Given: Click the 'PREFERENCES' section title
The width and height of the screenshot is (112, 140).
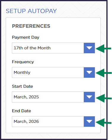Looking at the screenshot, I should pyautogui.click(x=31, y=26).
